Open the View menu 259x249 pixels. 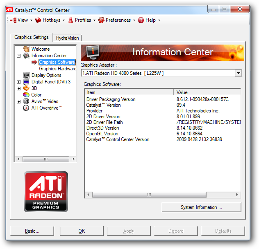point(21,20)
